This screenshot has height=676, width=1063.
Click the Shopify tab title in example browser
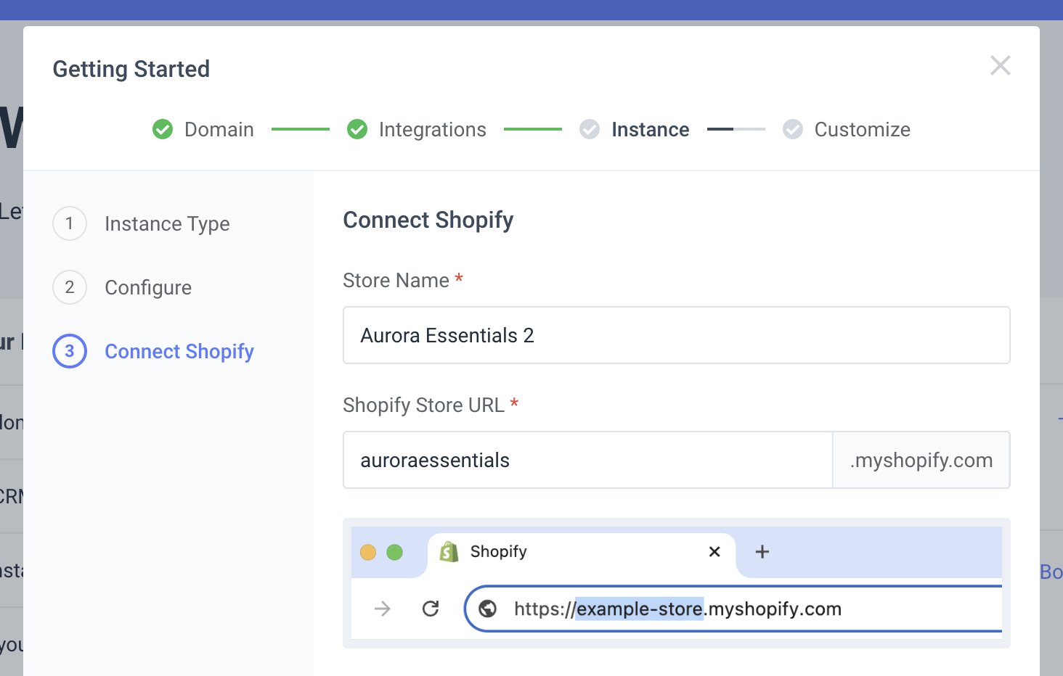499,551
